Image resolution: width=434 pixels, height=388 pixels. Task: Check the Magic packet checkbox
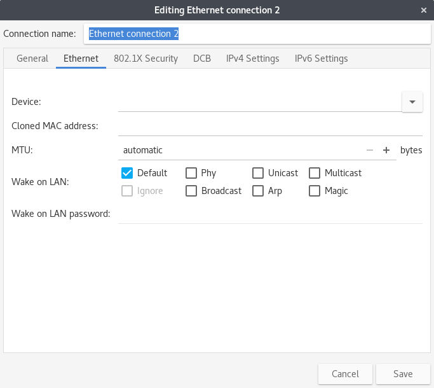click(315, 191)
